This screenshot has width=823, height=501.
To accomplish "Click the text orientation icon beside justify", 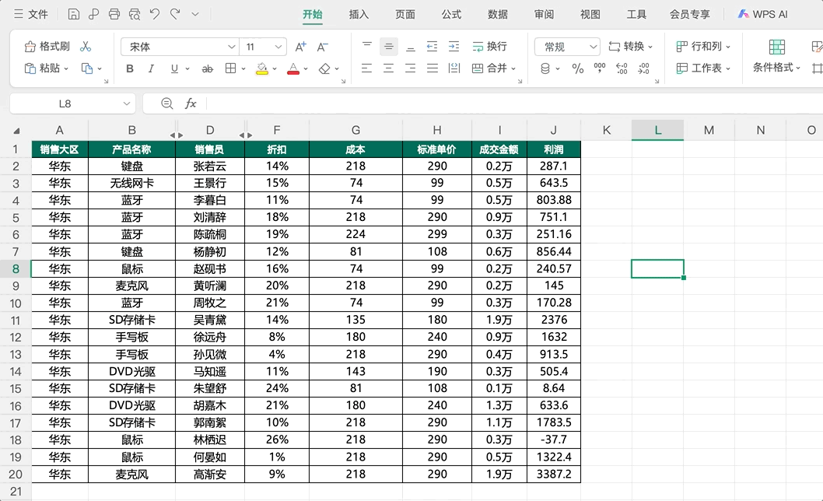I will pos(454,68).
